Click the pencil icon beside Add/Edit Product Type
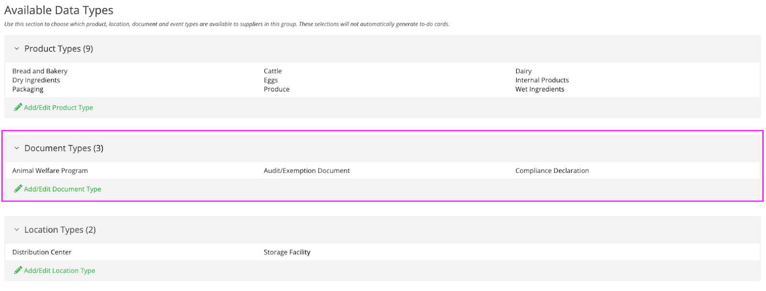The height and width of the screenshot is (291, 766). coord(18,107)
